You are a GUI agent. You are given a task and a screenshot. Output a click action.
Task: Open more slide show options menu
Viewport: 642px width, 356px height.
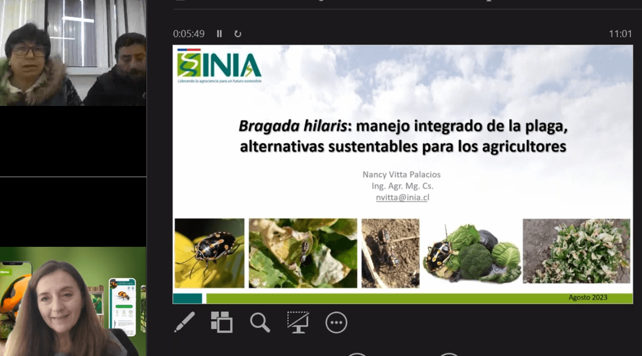coord(336,322)
